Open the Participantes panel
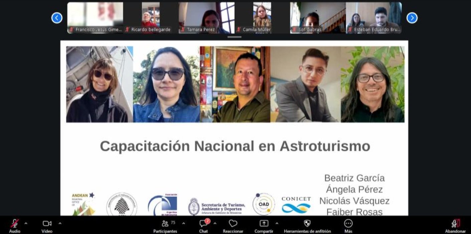The image size is (471, 234). tap(165, 223)
